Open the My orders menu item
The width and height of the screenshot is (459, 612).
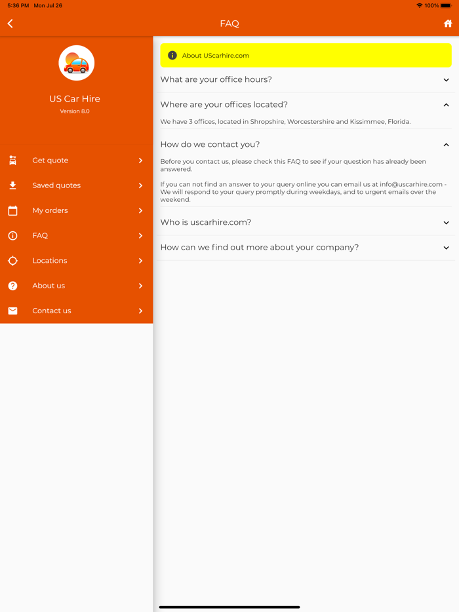pos(77,210)
